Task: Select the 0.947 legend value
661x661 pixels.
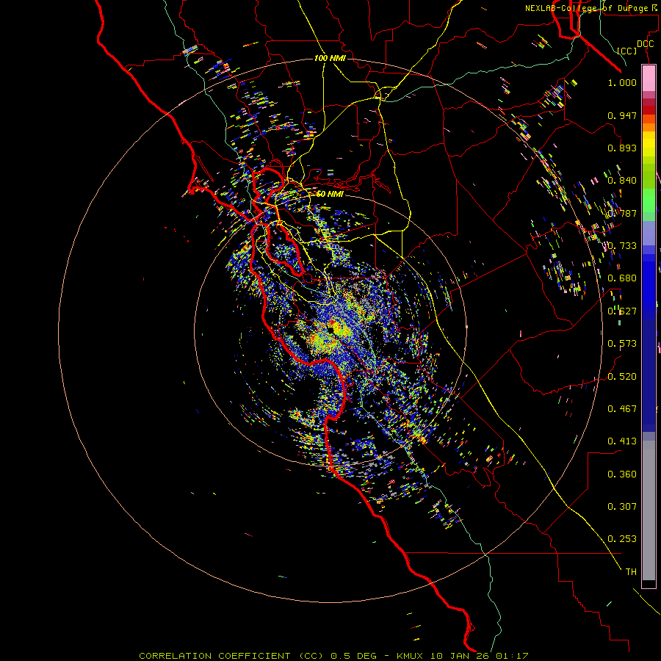Action: pyautogui.click(x=622, y=115)
